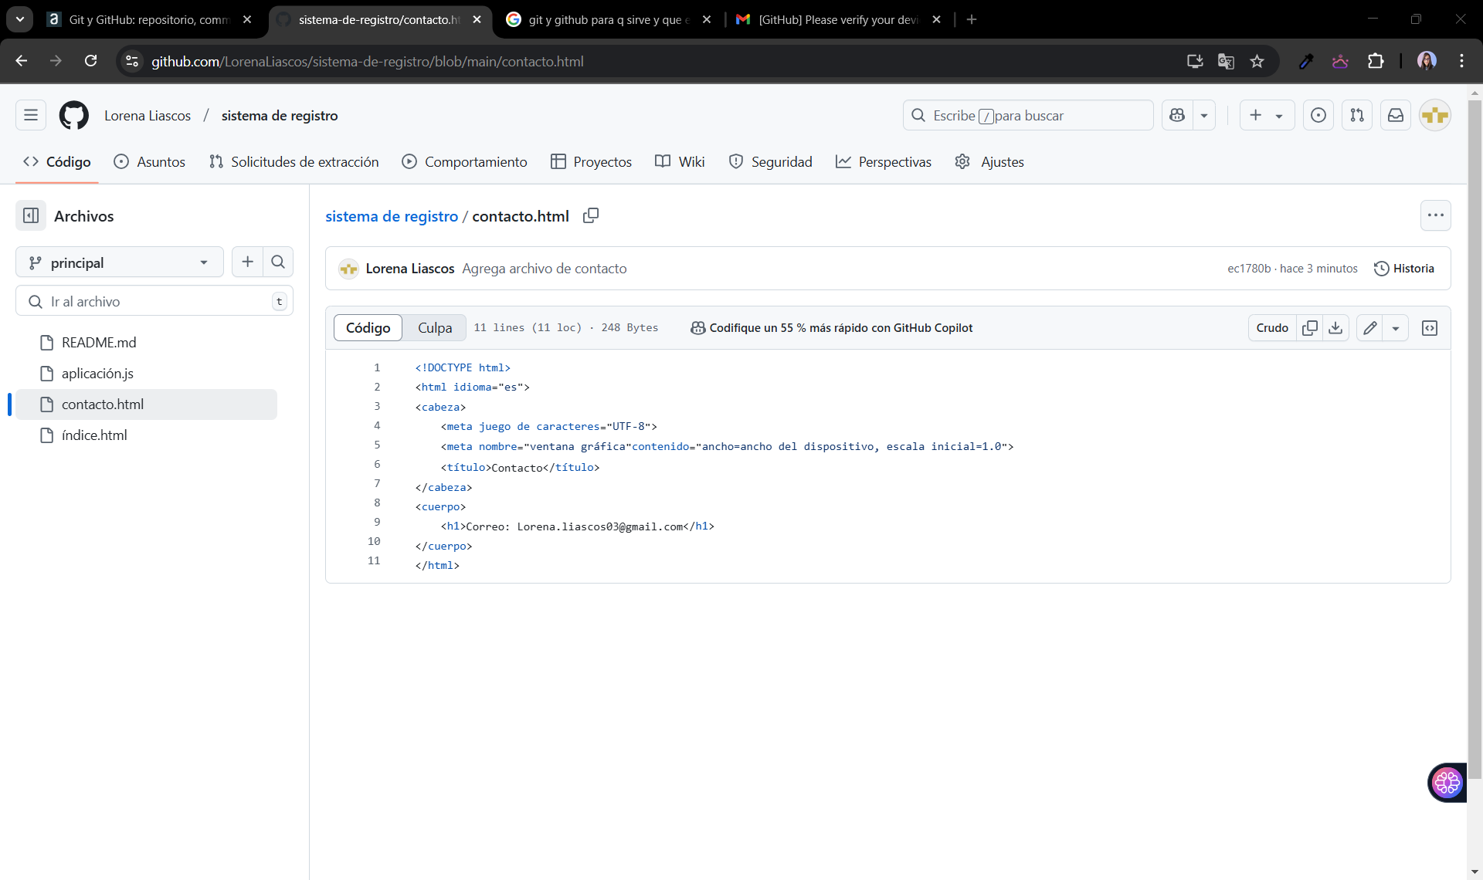Click the edit (pencil) icon to edit file
Image resolution: width=1483 pixels, height=880 pixels.
pos(1369,328)
